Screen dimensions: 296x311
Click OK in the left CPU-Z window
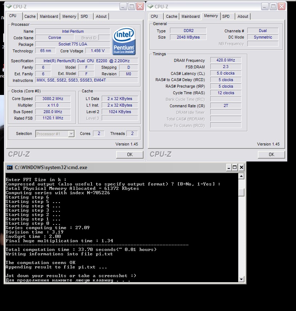[130, 155]
